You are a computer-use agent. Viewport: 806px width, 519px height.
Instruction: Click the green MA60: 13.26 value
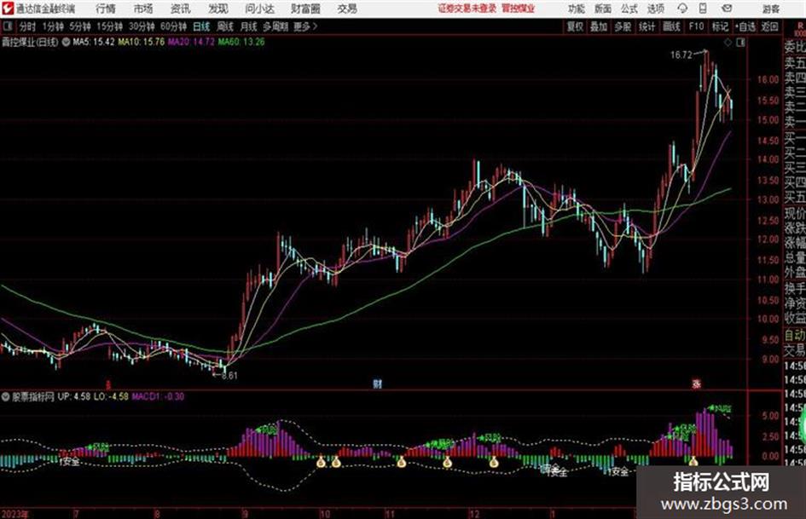[241, 42]
